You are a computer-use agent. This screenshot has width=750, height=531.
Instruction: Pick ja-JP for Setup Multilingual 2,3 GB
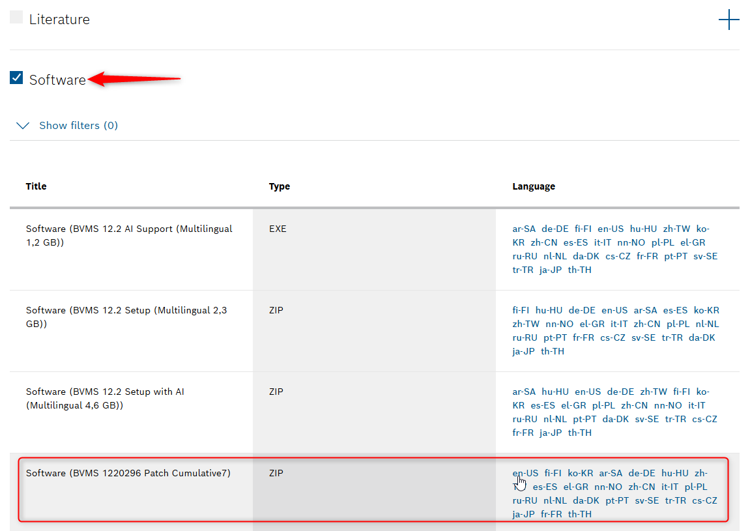pyautogui.click(x=523, y=352)
